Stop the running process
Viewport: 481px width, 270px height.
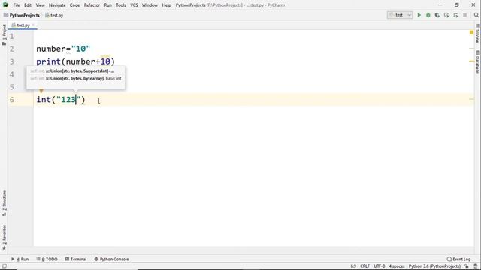coord(464,15)
